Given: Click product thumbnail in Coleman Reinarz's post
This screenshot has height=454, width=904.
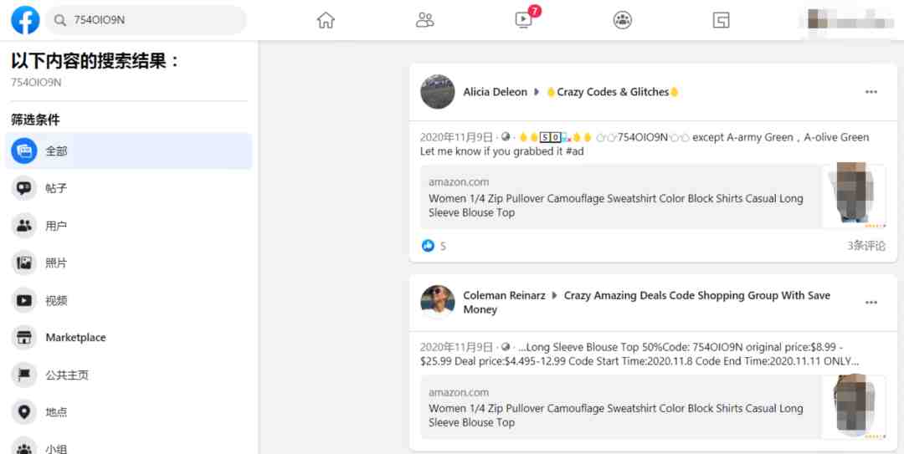Looking at the screenshot, I should [x=854, y=407].
